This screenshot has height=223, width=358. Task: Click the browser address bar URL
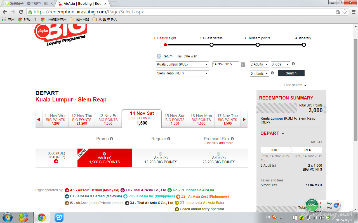(x=89, y=12)
